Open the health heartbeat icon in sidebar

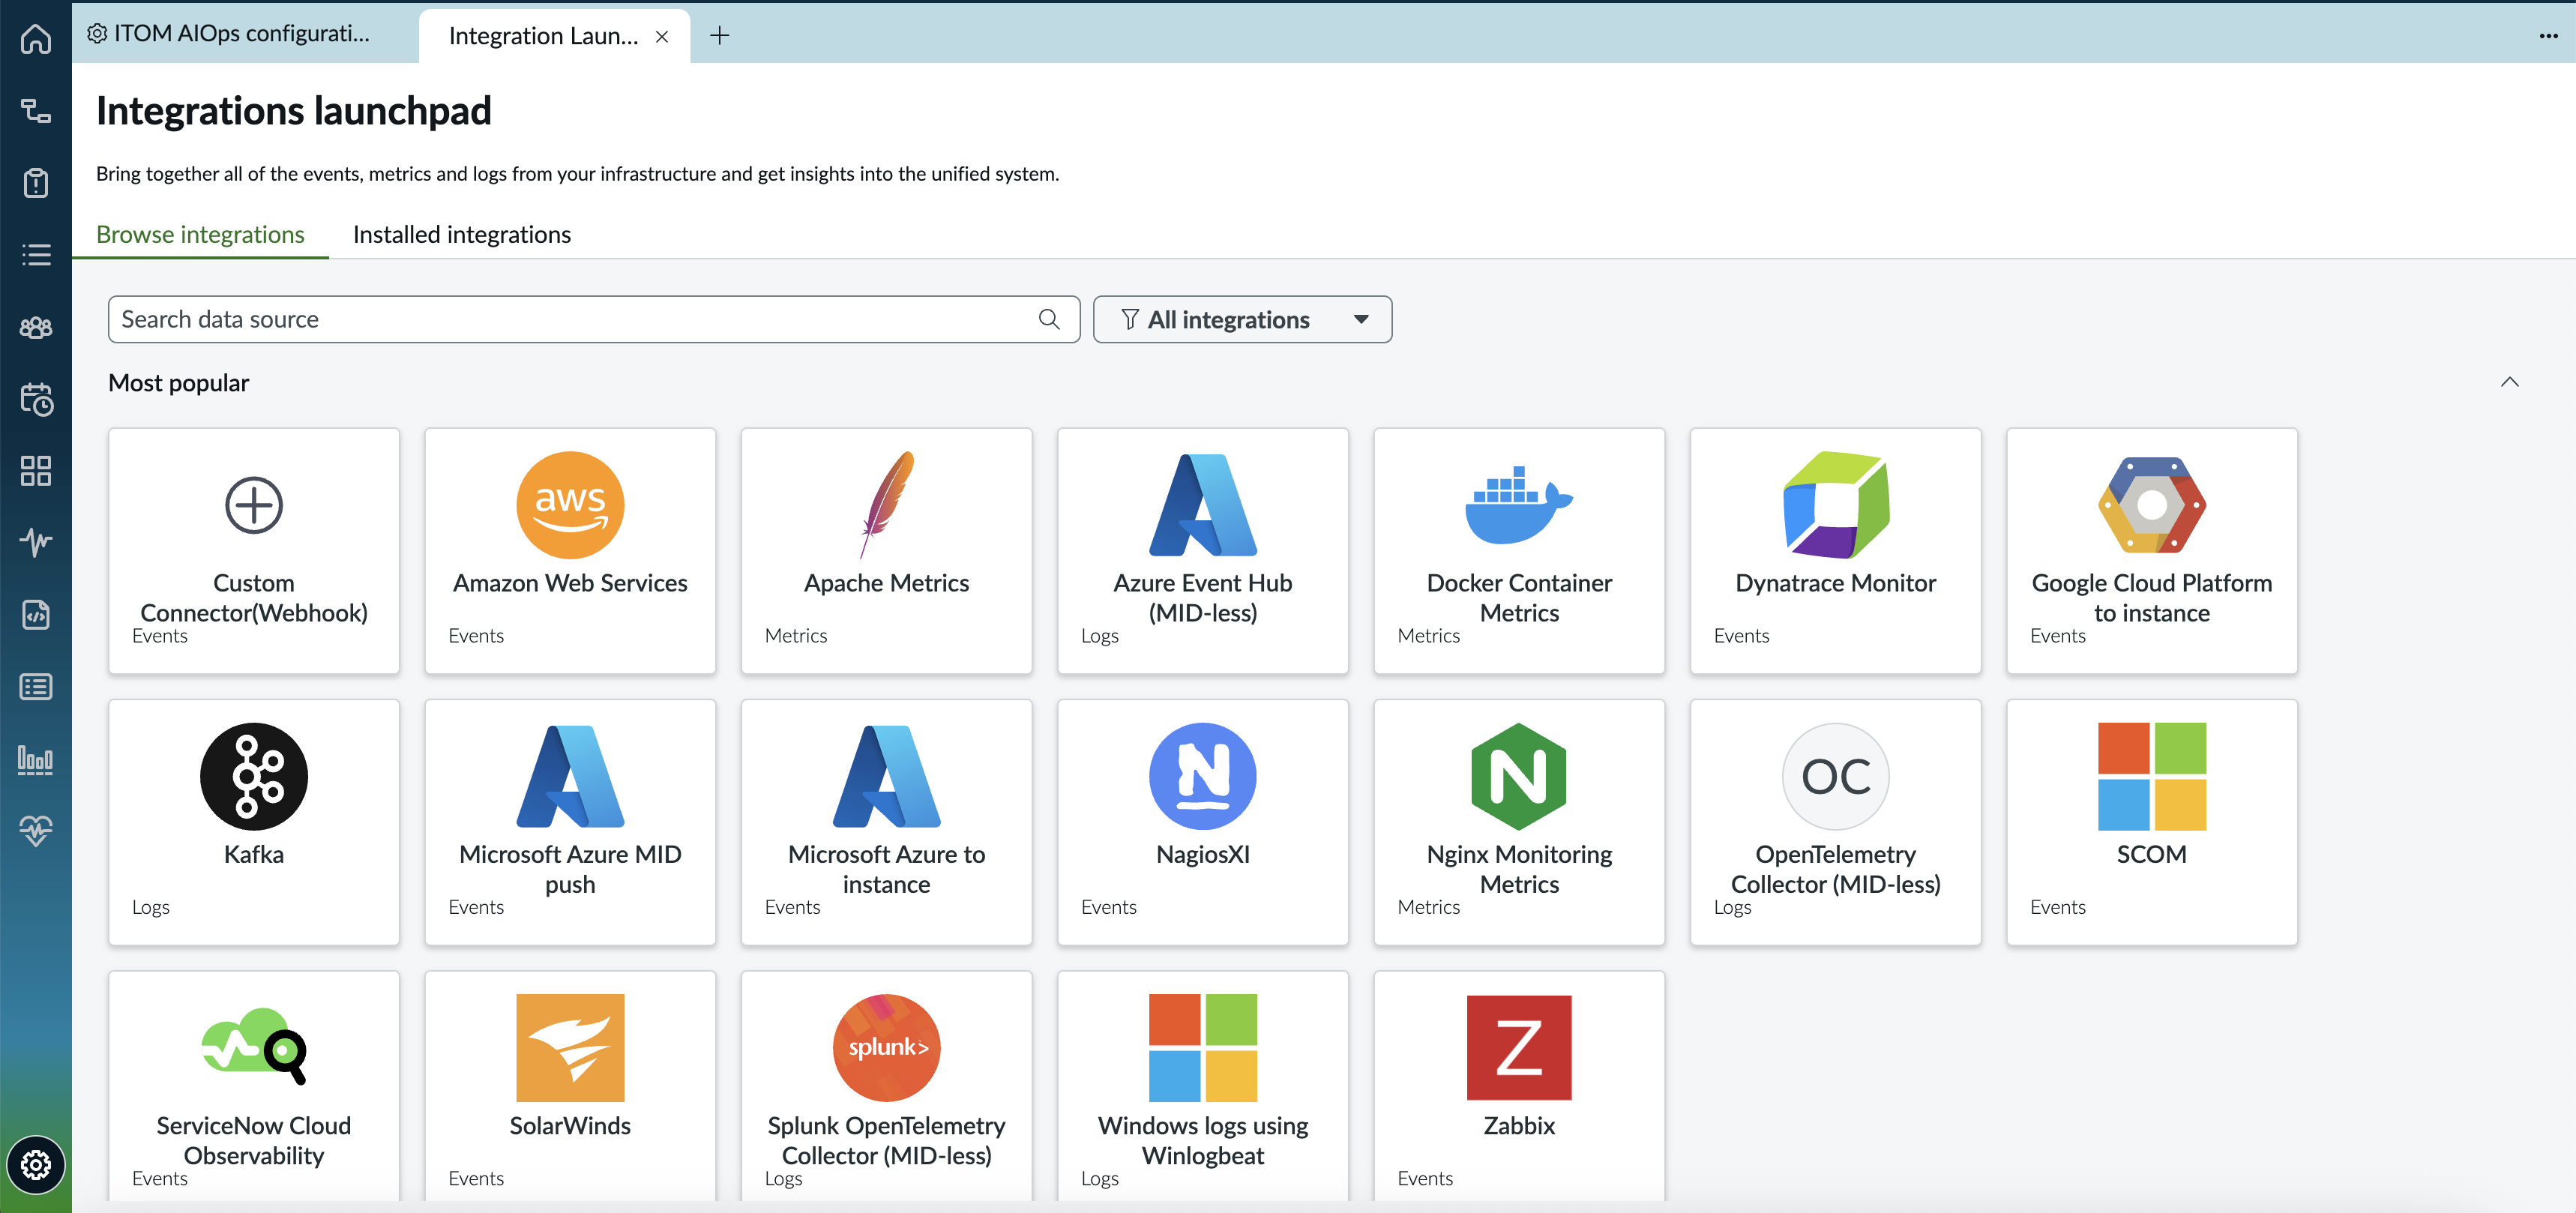pos(36,831)
